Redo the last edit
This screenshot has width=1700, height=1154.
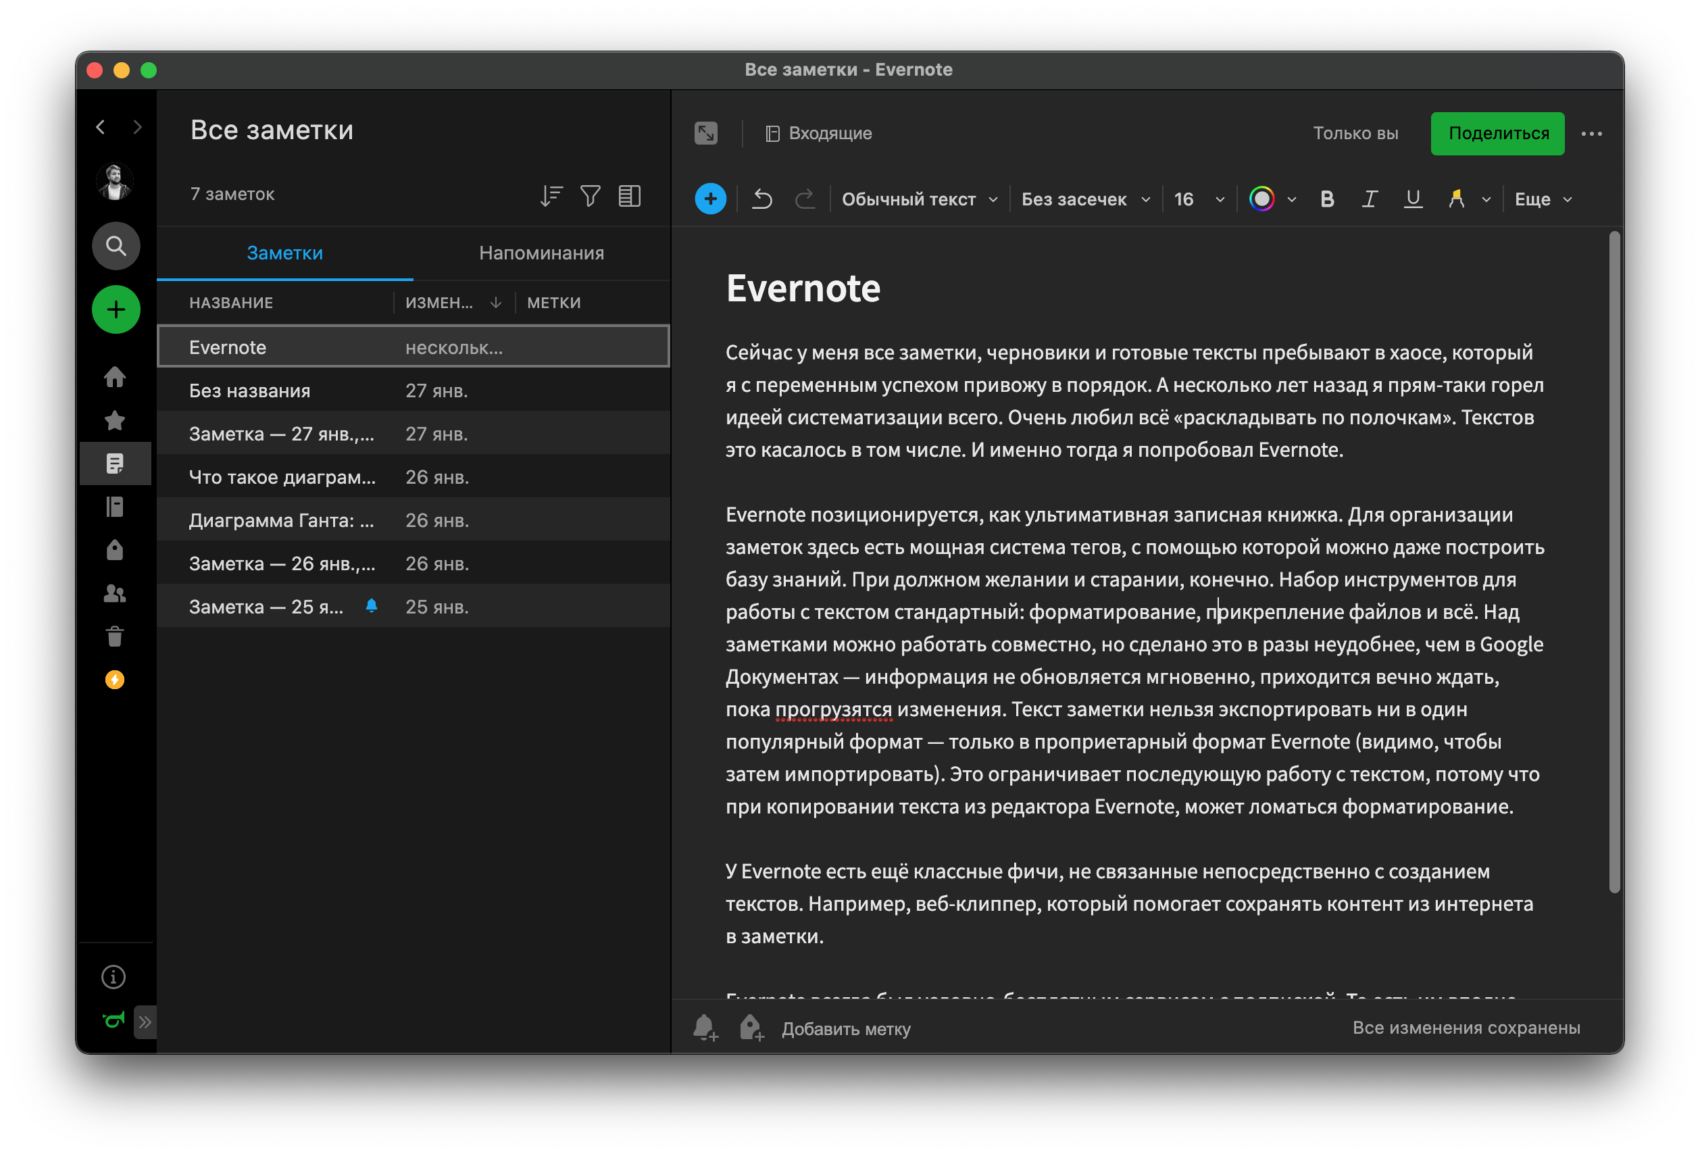click(x=805, y=199)
